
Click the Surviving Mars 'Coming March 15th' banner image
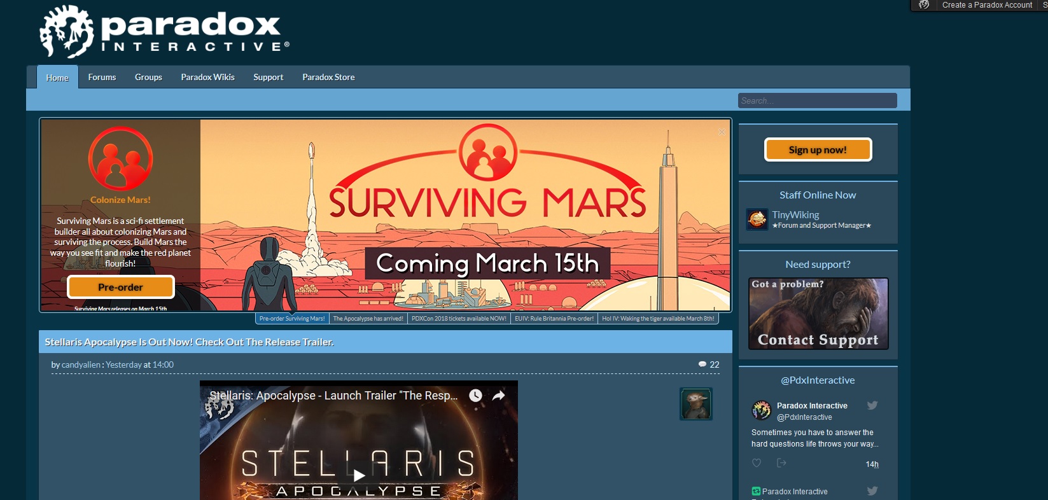tap(465, 215)
